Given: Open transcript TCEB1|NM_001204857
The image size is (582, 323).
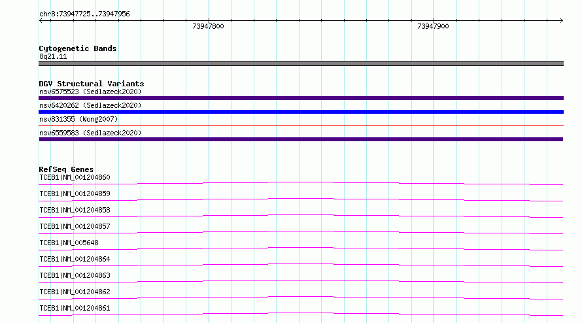Looking at the screenshot, I should coord(75,226).
